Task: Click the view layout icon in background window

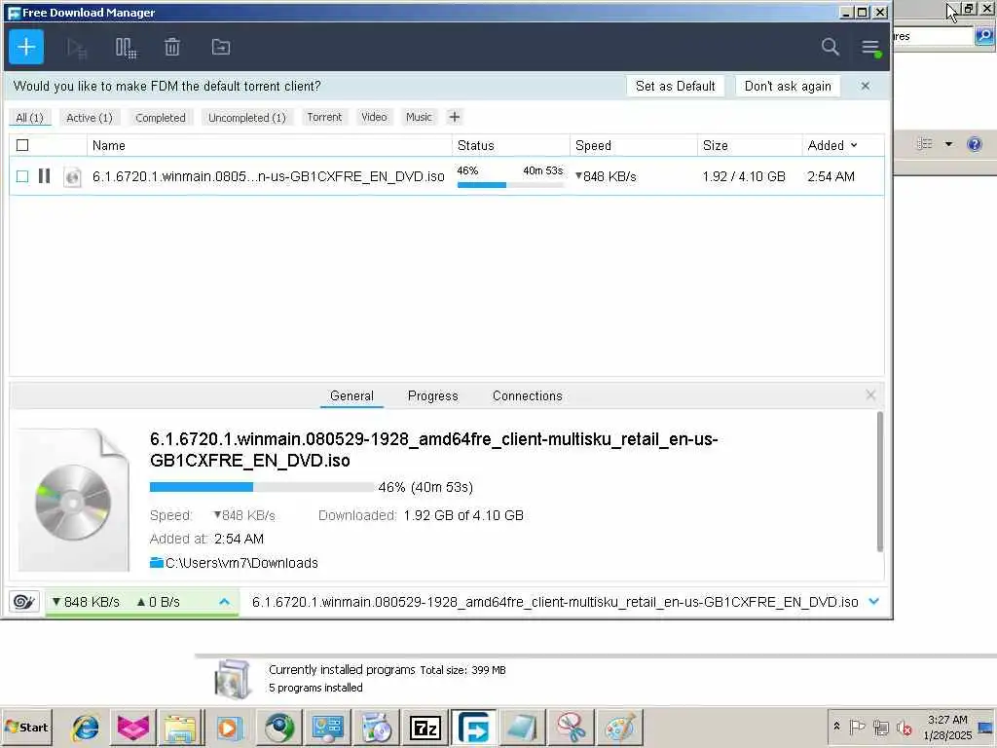Action: (925, 144)
